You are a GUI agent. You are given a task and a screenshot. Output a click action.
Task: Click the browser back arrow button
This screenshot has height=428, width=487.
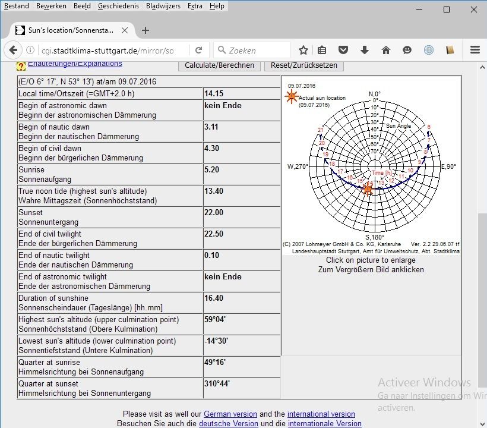pos(13,50)
